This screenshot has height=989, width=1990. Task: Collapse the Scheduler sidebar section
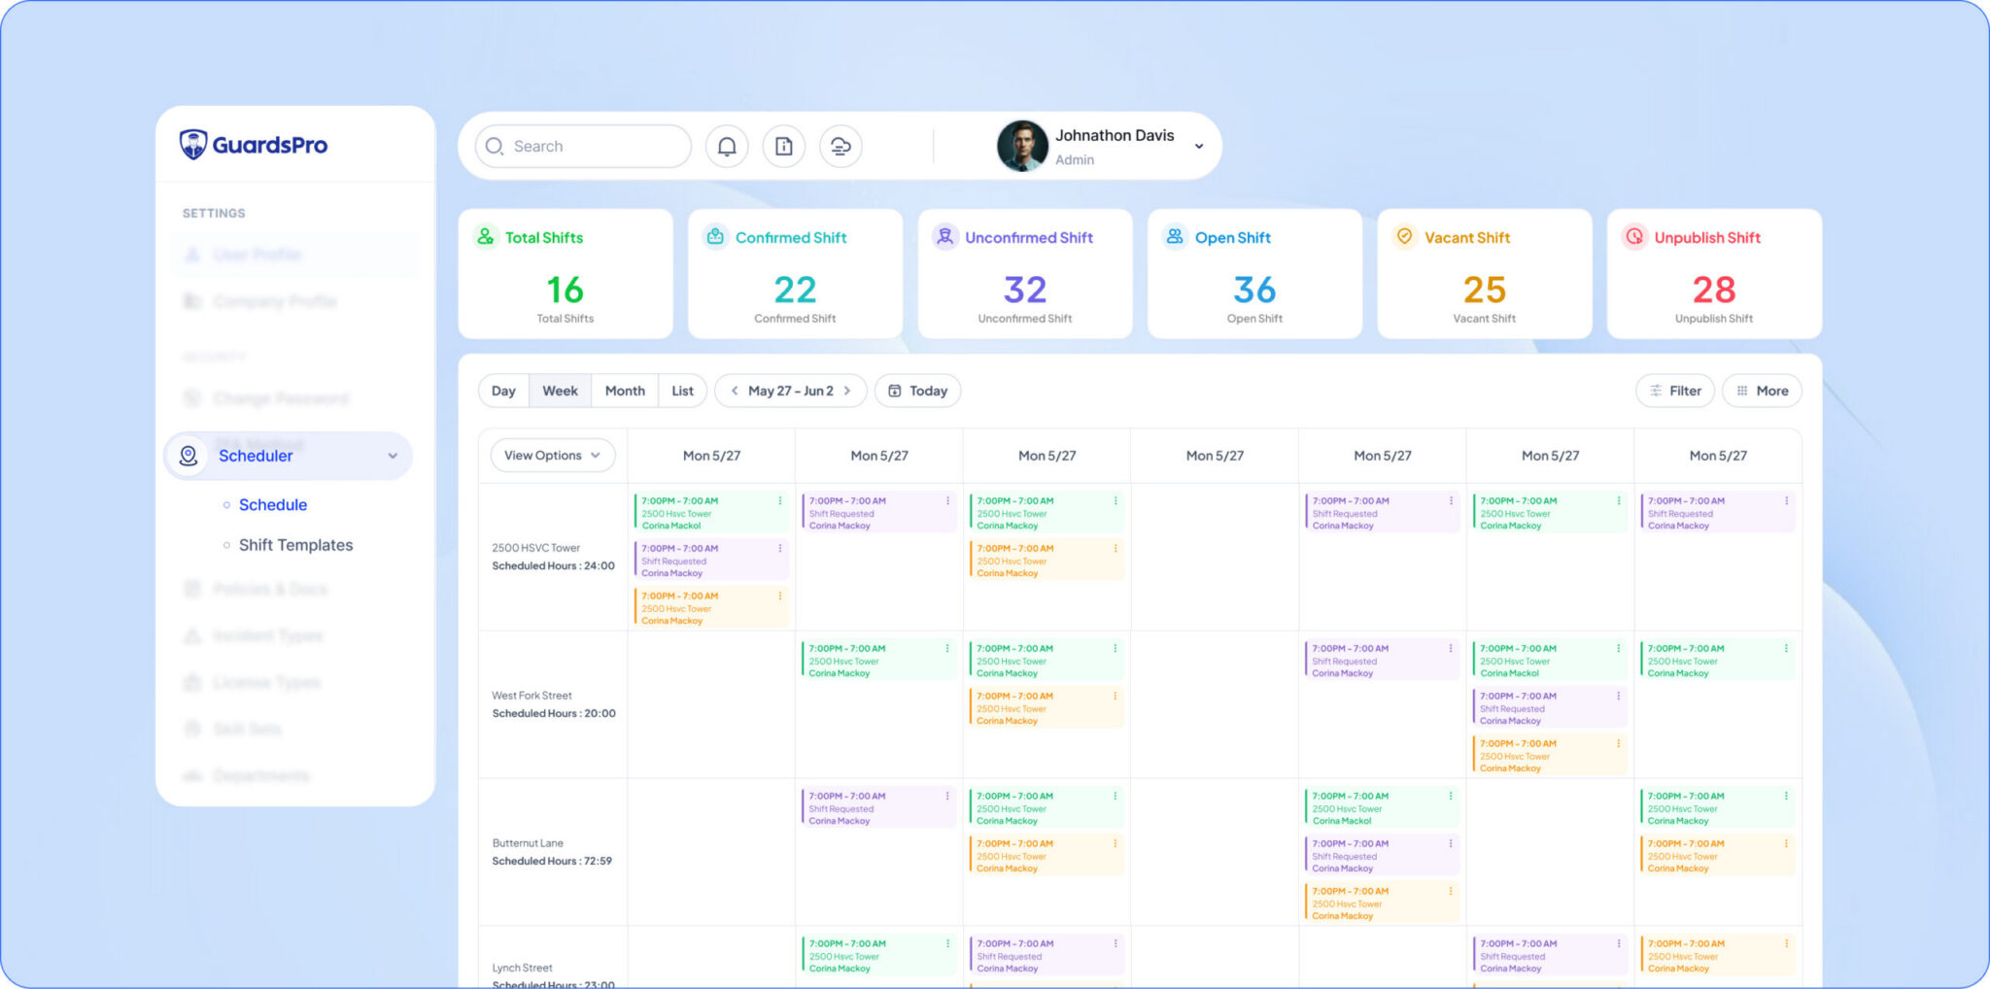[393, 456]
